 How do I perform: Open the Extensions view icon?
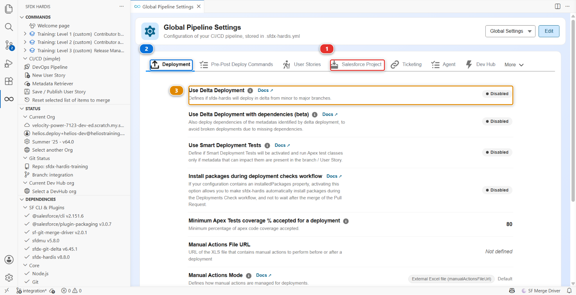9,81
